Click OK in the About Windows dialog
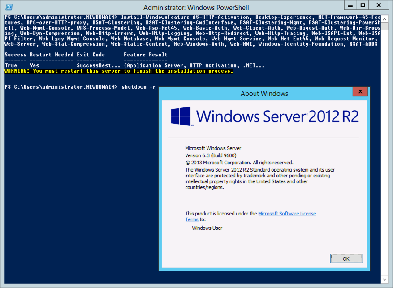This screenshot has width=393, height=288. point(346,259)
